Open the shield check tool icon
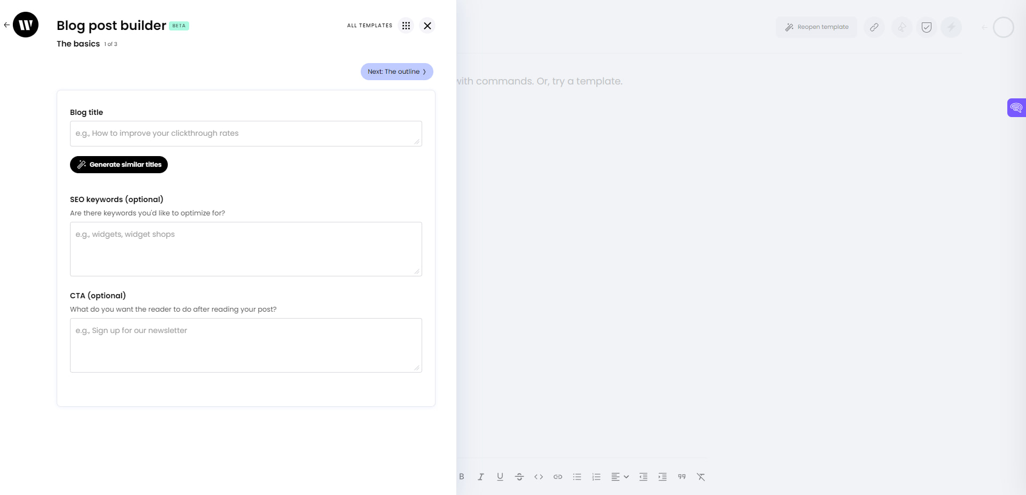1026x495 pixels. 927,27
